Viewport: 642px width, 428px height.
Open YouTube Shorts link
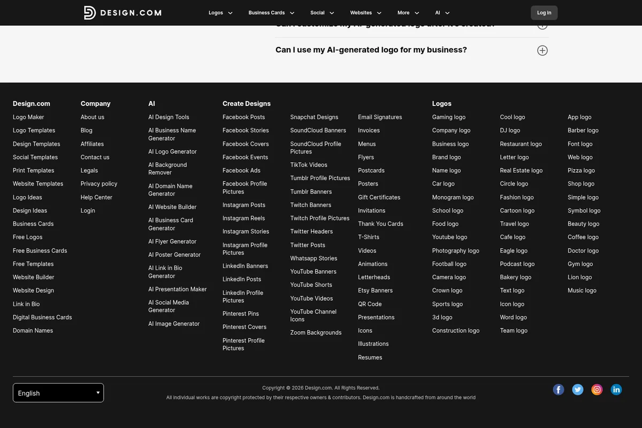click(x=311, y=285)
